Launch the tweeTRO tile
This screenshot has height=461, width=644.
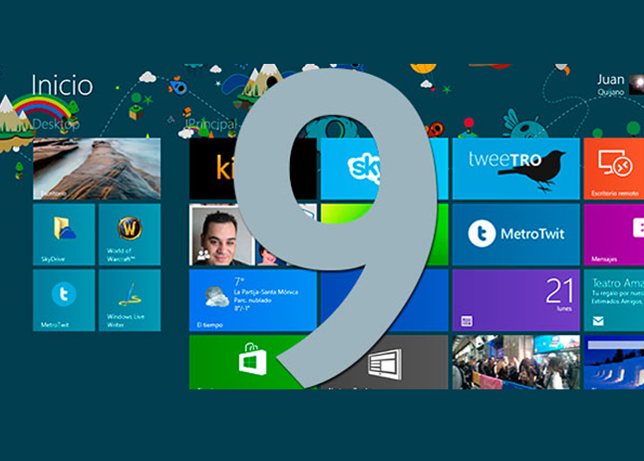[516, 169]
